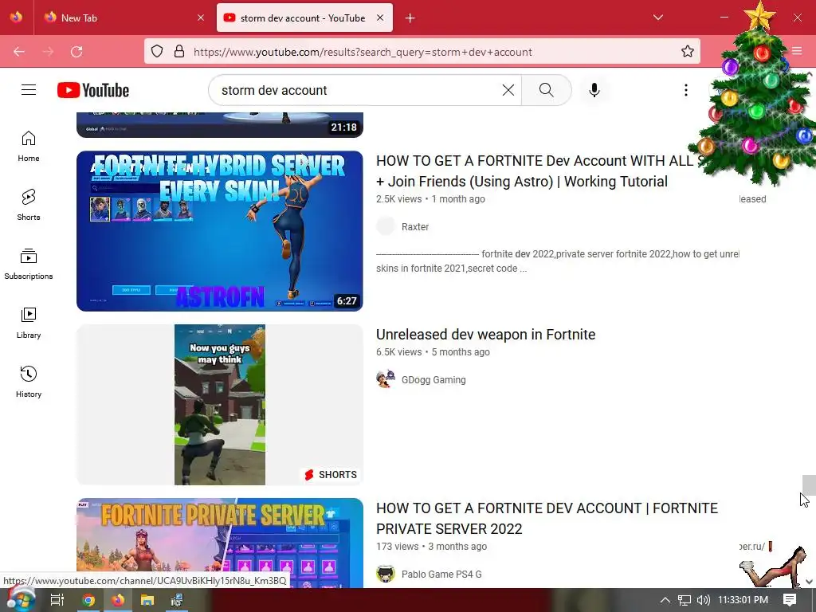
Task: Open Library in the YouTube sidebar
Action: point(29,324)
